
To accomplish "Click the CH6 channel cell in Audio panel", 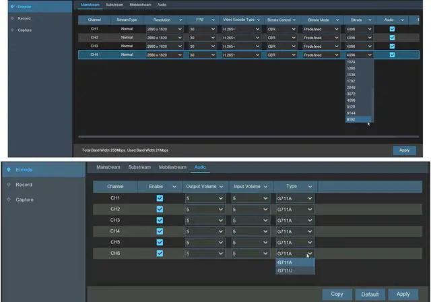I will click(x=115, y=253).
